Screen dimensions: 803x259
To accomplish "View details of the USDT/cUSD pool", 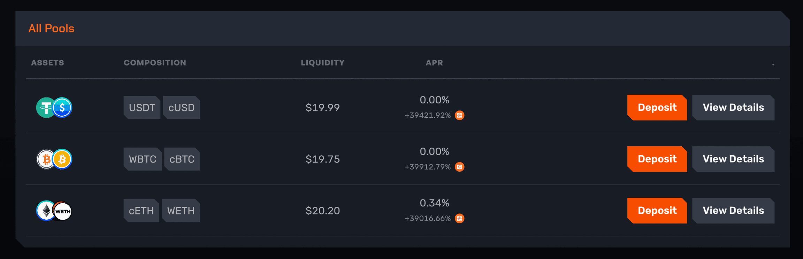I will (x=733, y=108).
